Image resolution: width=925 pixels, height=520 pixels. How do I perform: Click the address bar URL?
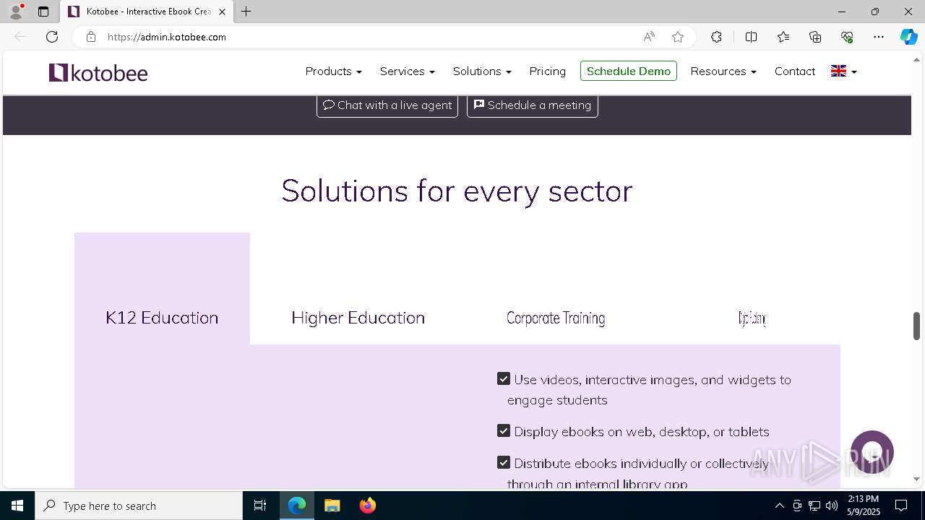(167, 37)
